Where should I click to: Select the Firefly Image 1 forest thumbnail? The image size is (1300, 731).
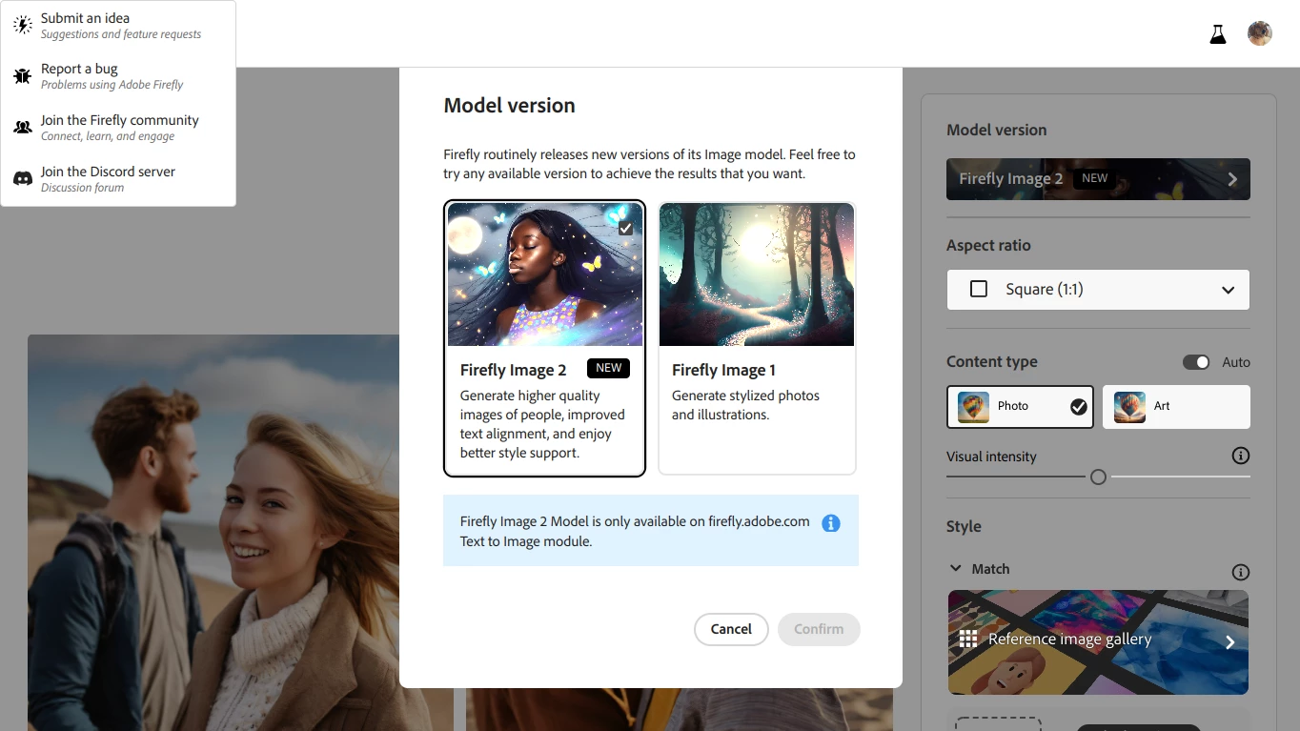click(x=757, y=274)
